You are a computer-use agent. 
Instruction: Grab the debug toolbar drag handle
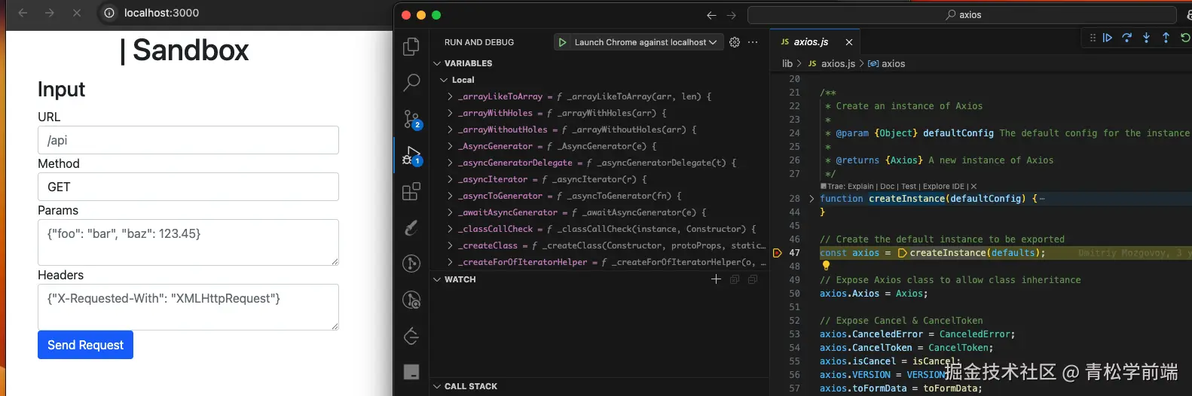pyautogui.click(x=1093, y=38)
